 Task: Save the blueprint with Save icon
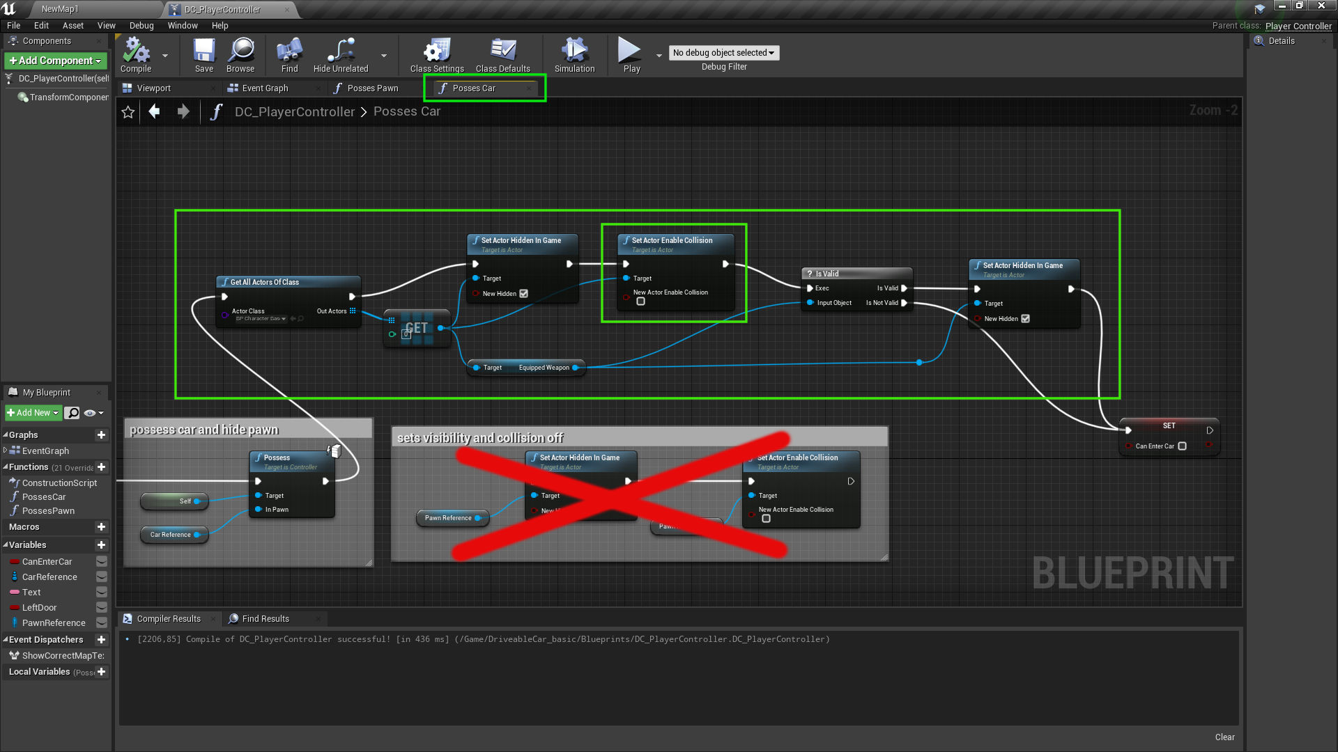pos(203,54)
